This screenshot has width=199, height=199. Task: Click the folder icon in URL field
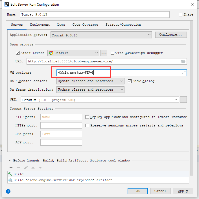click(x=183, y=62)
